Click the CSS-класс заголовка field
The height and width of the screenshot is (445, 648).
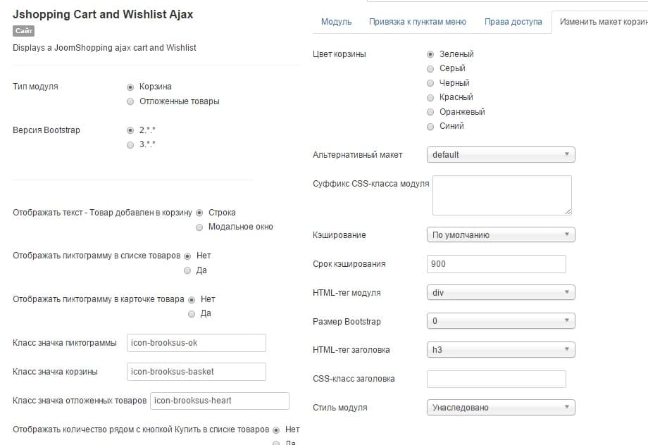click(x=497, y=379)
